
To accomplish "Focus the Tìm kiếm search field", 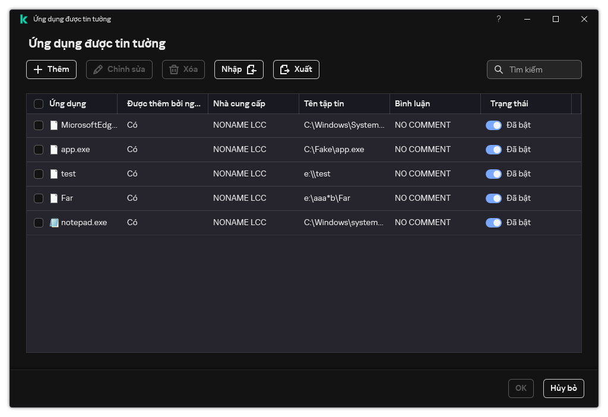I will [541, 69].
